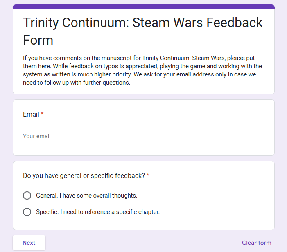Click the red asterisk after the feedback question

click(148, 176)
